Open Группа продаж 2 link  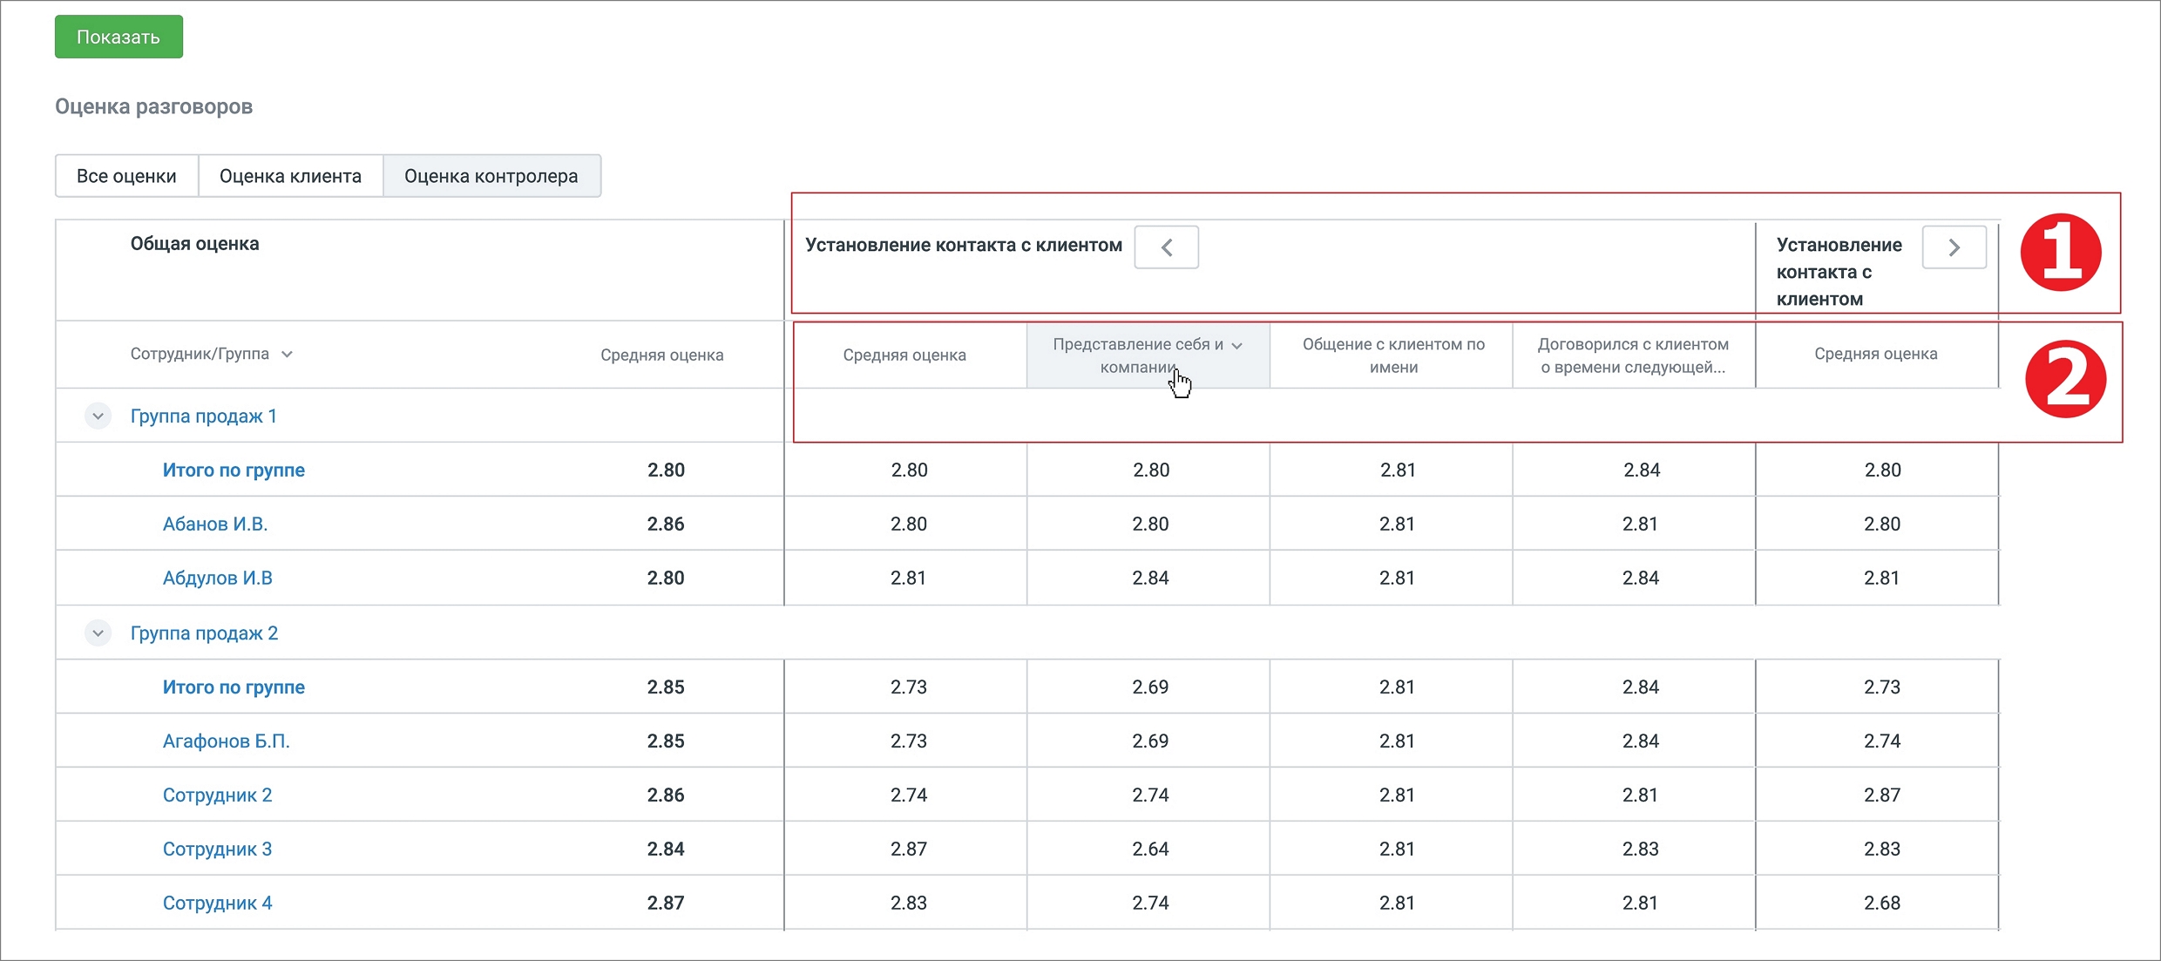204,633
